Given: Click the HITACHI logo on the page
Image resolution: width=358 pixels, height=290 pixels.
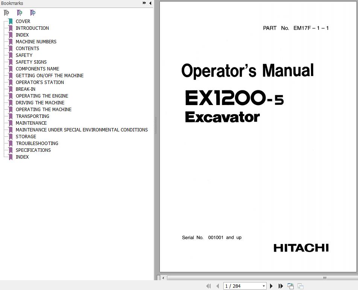Looking at the screenshot, I should coord(301,248).
